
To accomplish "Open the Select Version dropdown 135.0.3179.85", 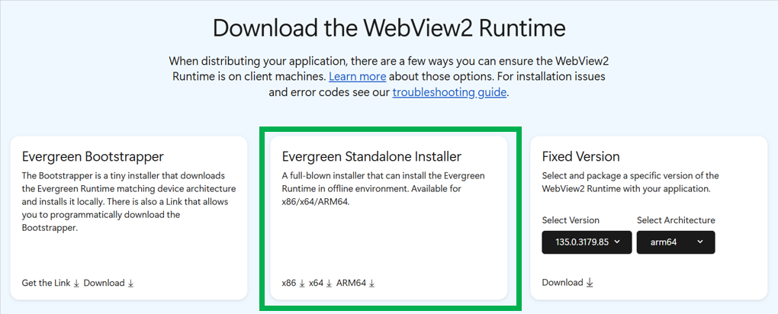I will [x=587, y=242].
